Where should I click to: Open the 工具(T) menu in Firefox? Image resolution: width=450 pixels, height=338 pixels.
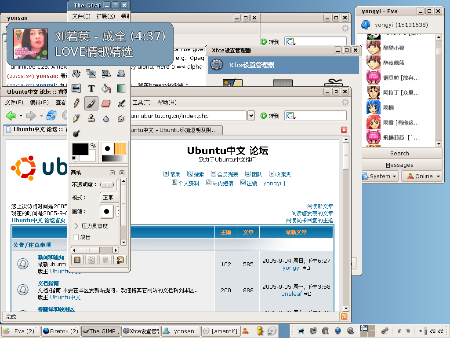[142, 102]
